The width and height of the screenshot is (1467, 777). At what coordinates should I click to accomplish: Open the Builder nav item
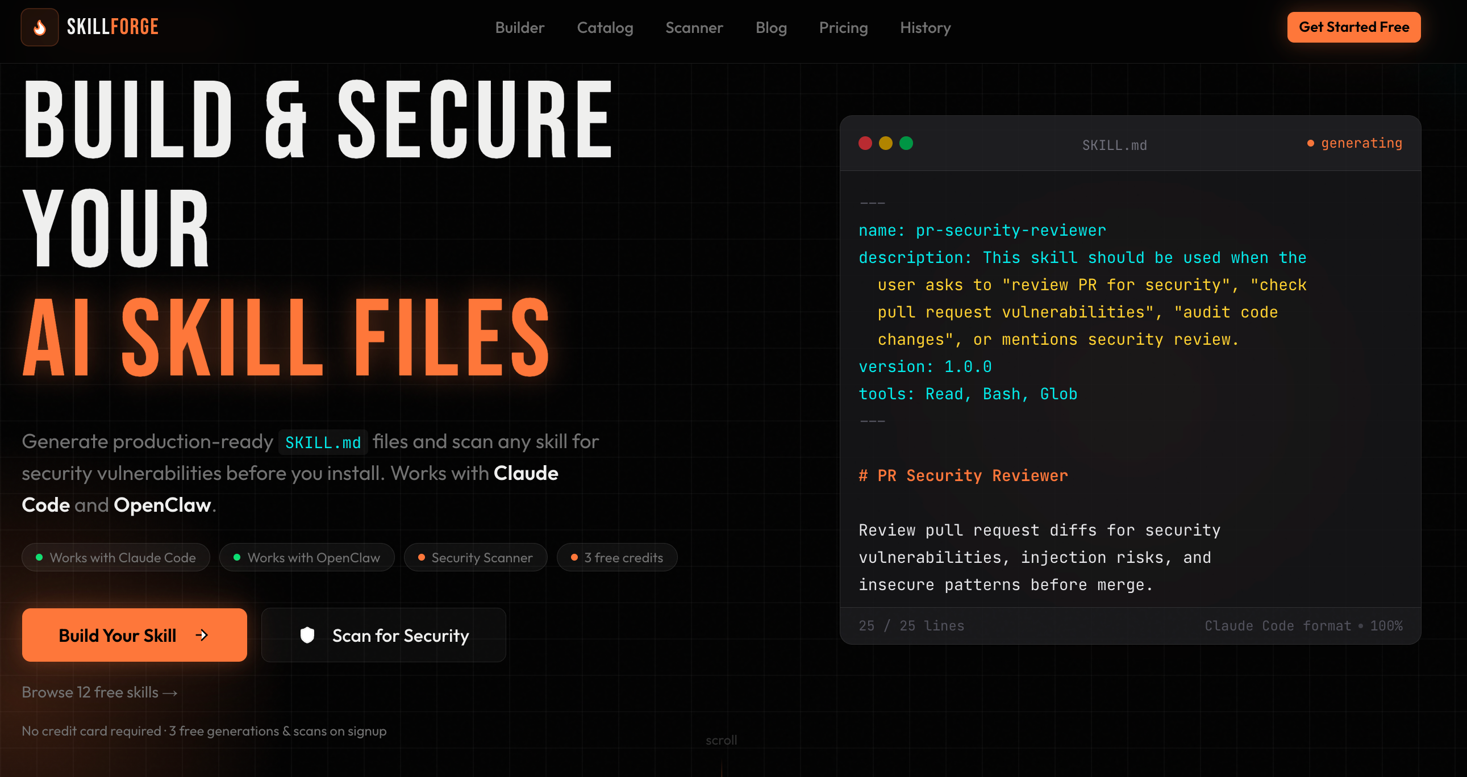[519, 27]
